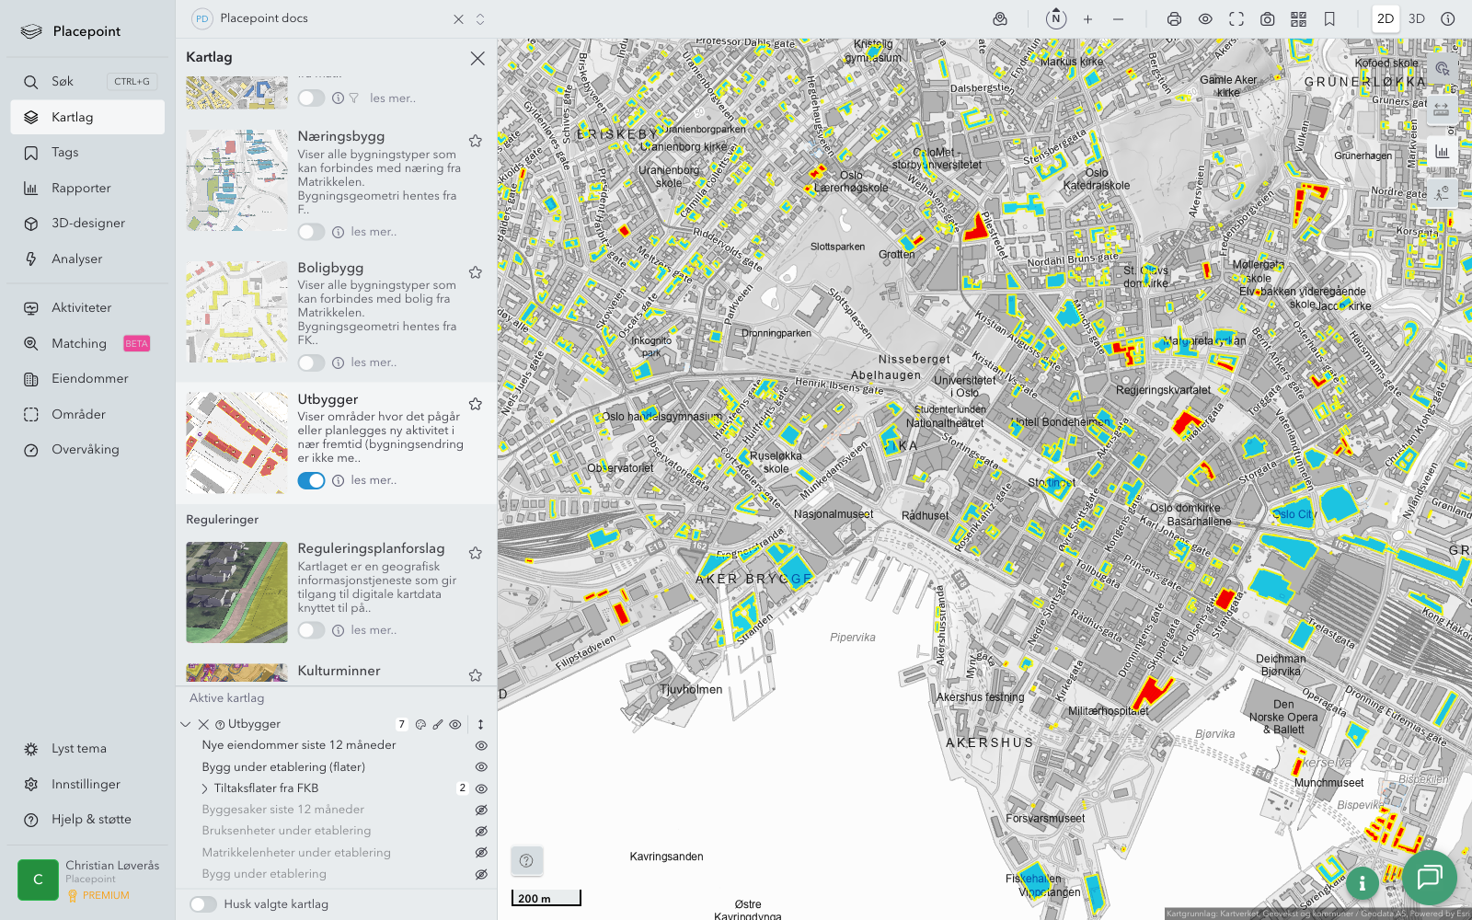This screenshot has width=1472, height=920.
Task: Open the chart statistics map tool
Action: [x=1442, y=152]
